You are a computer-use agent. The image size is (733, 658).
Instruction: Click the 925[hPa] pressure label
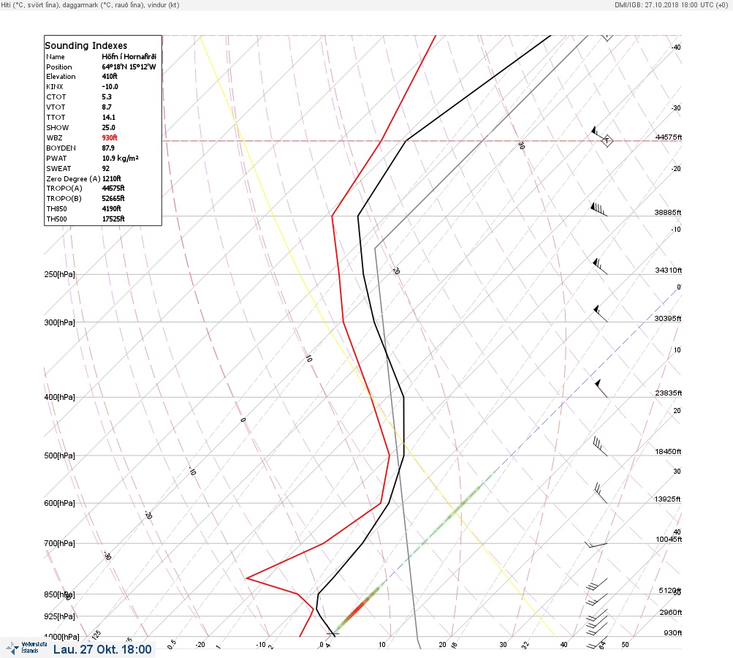(59, 616)
